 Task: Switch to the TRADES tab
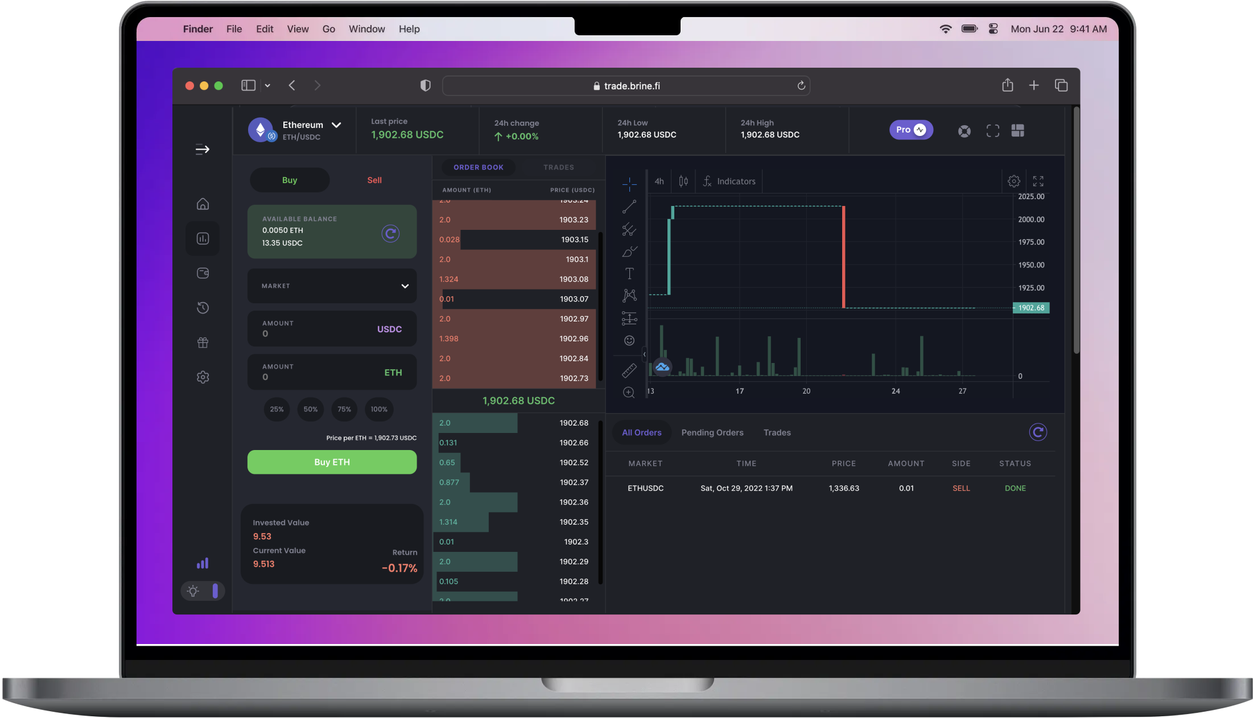558,167
